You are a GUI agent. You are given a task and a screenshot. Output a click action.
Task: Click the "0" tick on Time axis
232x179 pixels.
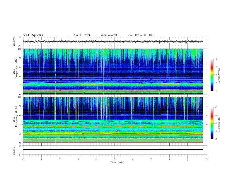click(x=23, y=159)
